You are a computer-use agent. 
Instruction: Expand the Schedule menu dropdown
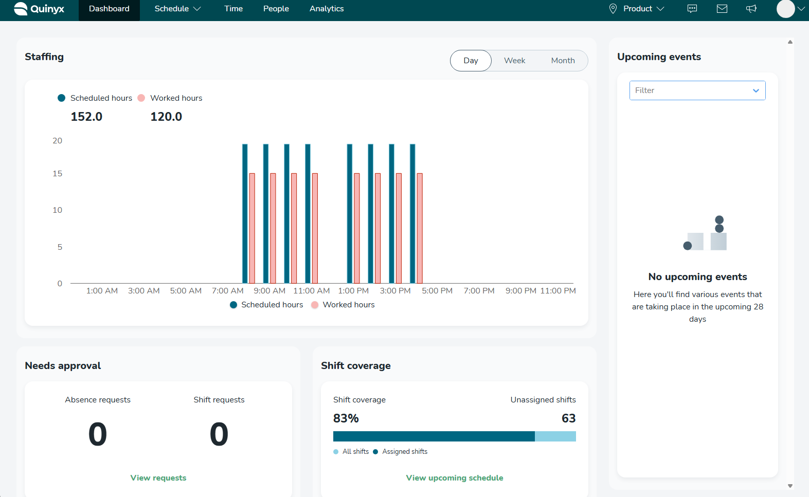tap(177, 9)
